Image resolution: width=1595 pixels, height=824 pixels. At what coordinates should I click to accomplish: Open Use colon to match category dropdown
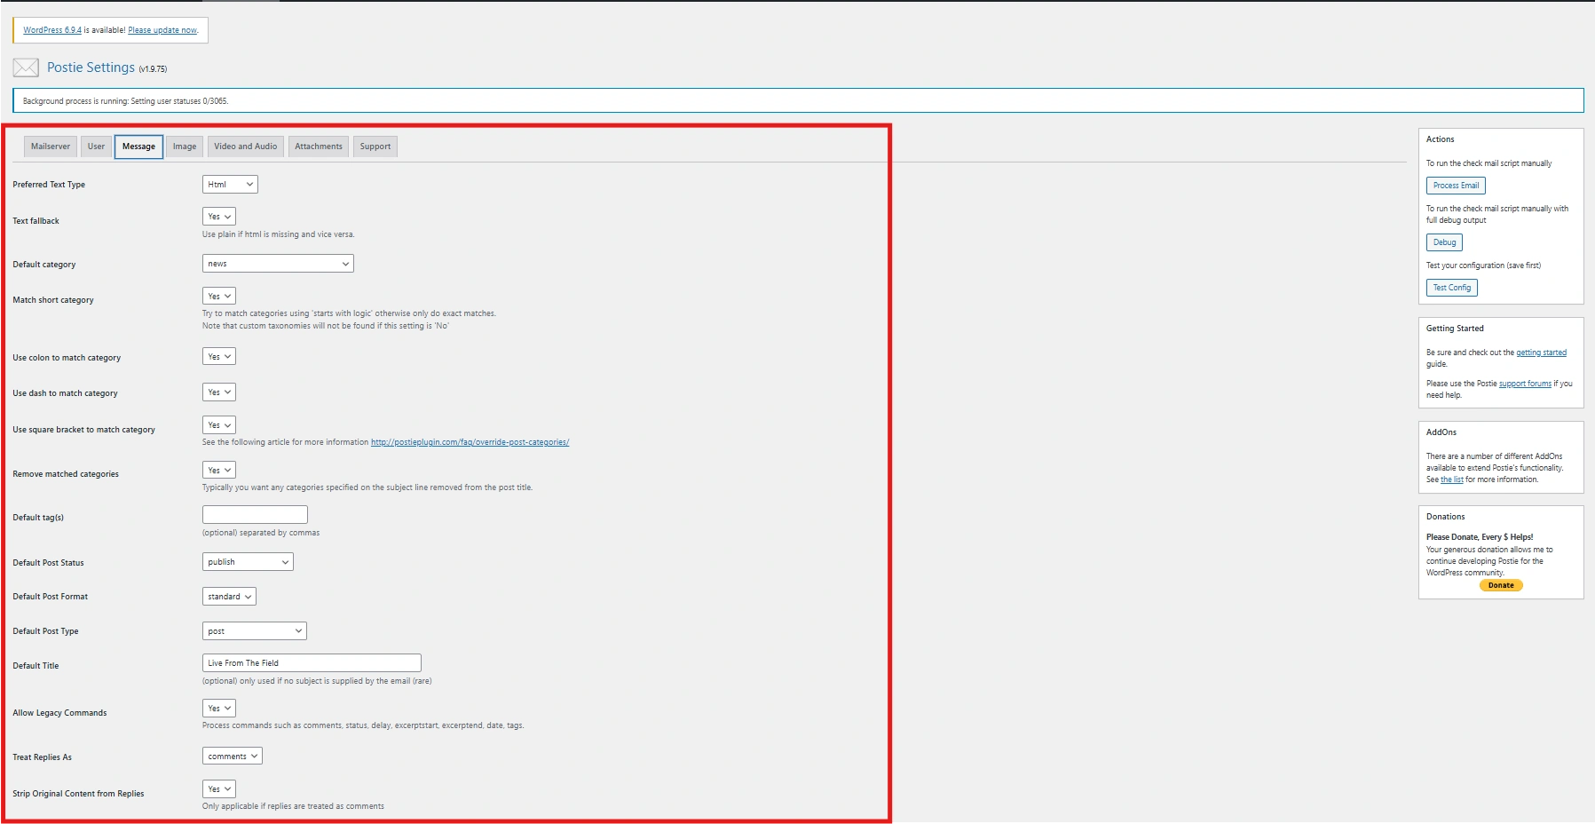tap(219, 357)
